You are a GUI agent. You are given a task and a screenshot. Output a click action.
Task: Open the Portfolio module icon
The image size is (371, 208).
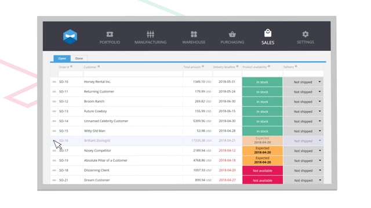pos(110,34)
